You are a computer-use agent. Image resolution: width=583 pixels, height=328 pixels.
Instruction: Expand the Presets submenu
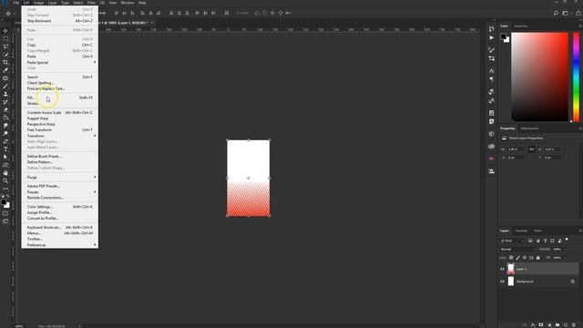[x=60, y=192]
